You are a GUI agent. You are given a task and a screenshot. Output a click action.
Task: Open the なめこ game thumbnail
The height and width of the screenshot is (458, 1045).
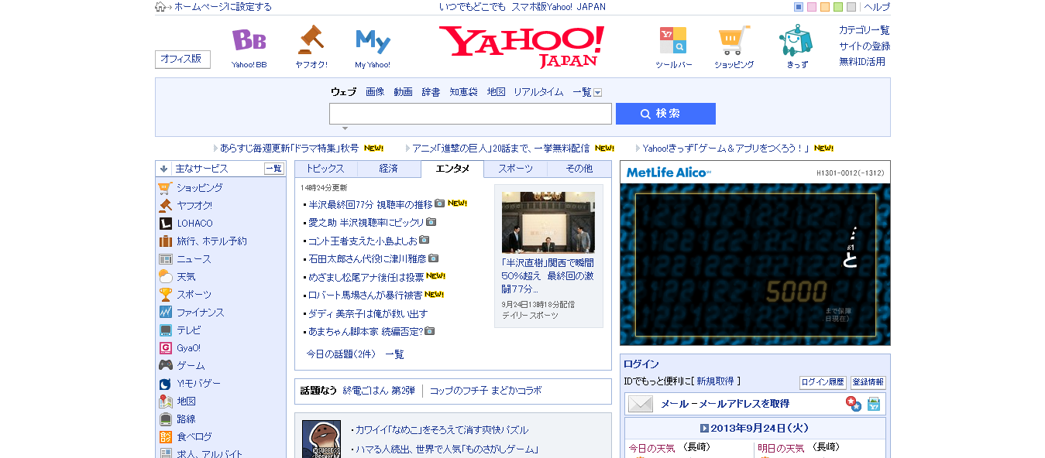click(x=321, y=439)
